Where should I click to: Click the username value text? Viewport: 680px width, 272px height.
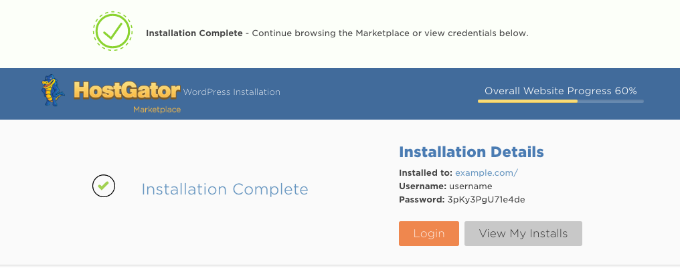click(471, 186)
